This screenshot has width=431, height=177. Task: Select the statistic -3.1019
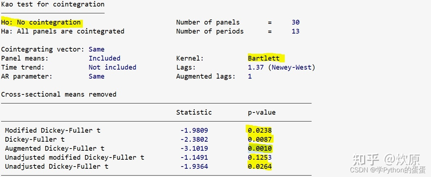[x=194, y=149]
